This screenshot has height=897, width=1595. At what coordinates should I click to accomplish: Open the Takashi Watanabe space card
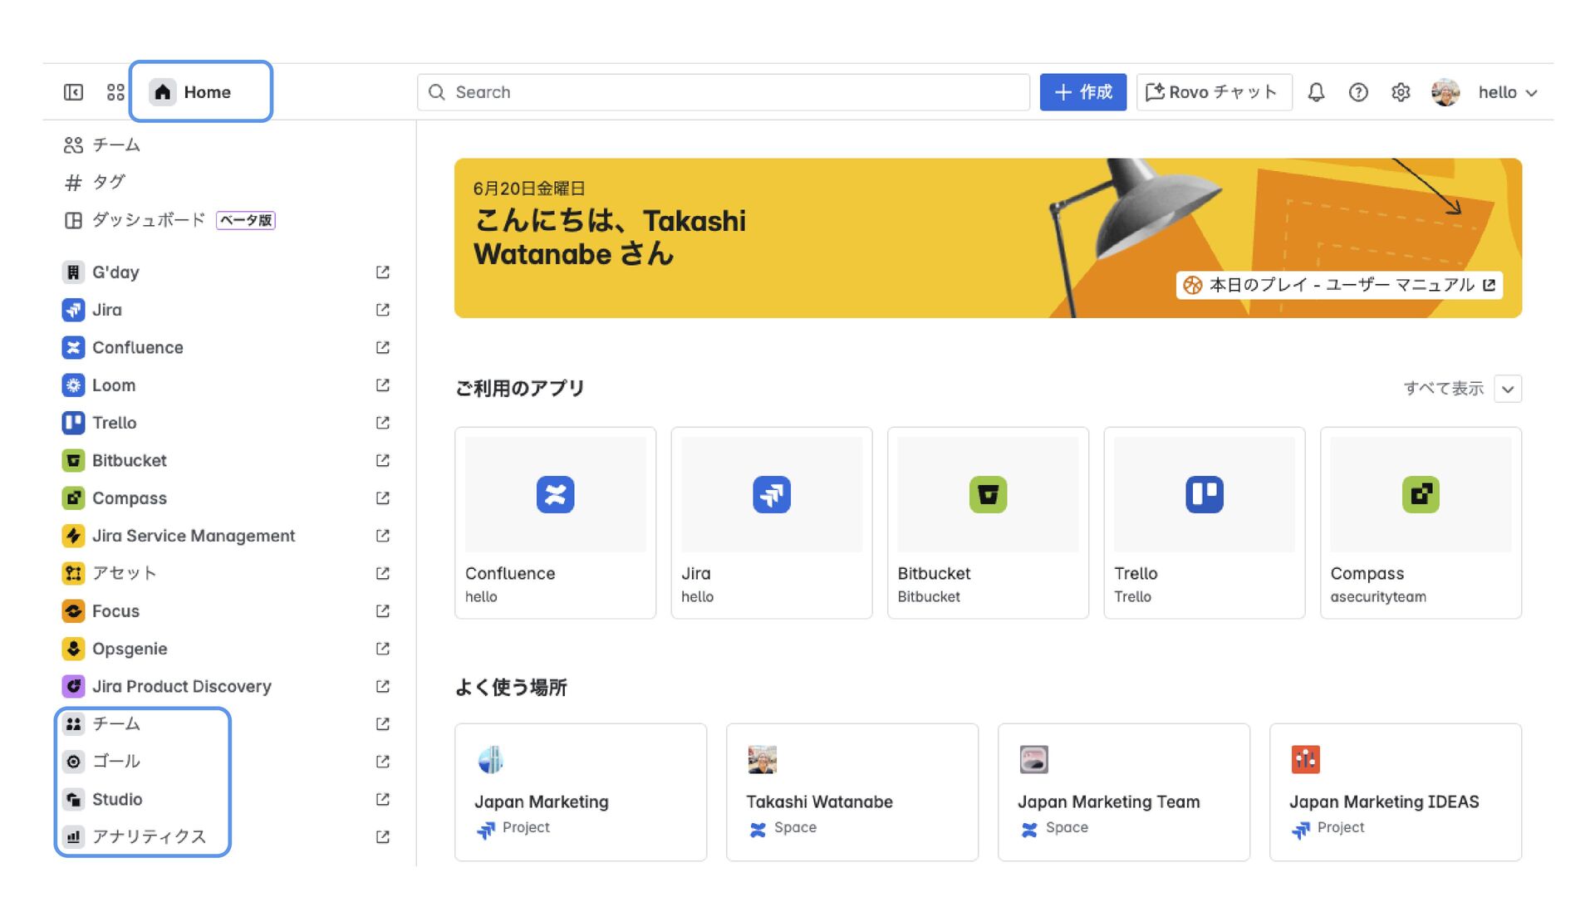852,792
